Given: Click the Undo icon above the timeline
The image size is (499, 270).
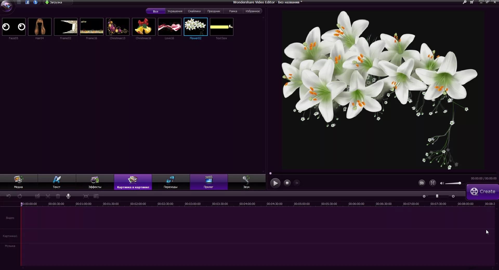Looking at the screenshot, I should (9, 196).
